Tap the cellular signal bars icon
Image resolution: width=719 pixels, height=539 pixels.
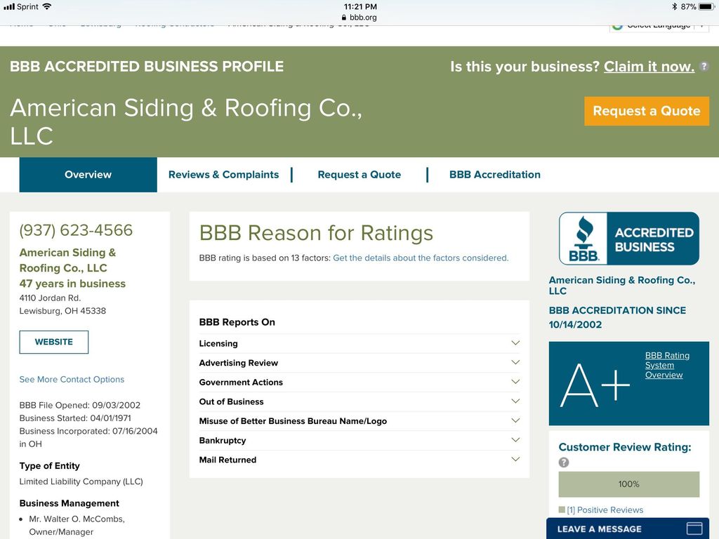pos(9,6)
